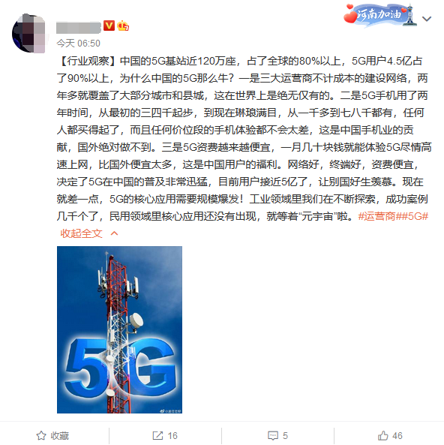Open comments via speech bubble icon
Viewport: 444px width, 445px height.
(273, 436)
